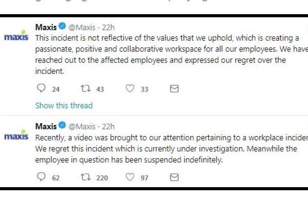Click the Maxis logo avatar beside the suspended employee tweet
Image resolution: width=308 pixels, height=205 pixels.
(x=16, y=136)
